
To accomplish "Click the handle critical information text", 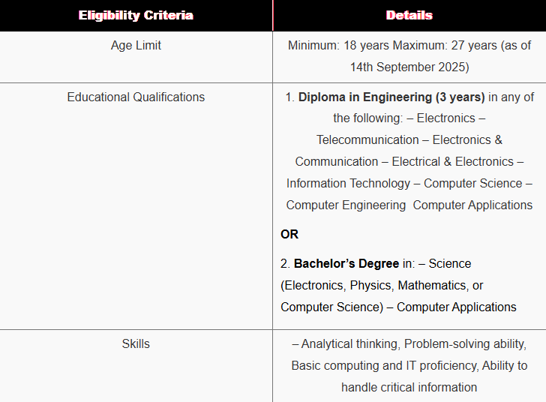I will [x=409, y=387].
